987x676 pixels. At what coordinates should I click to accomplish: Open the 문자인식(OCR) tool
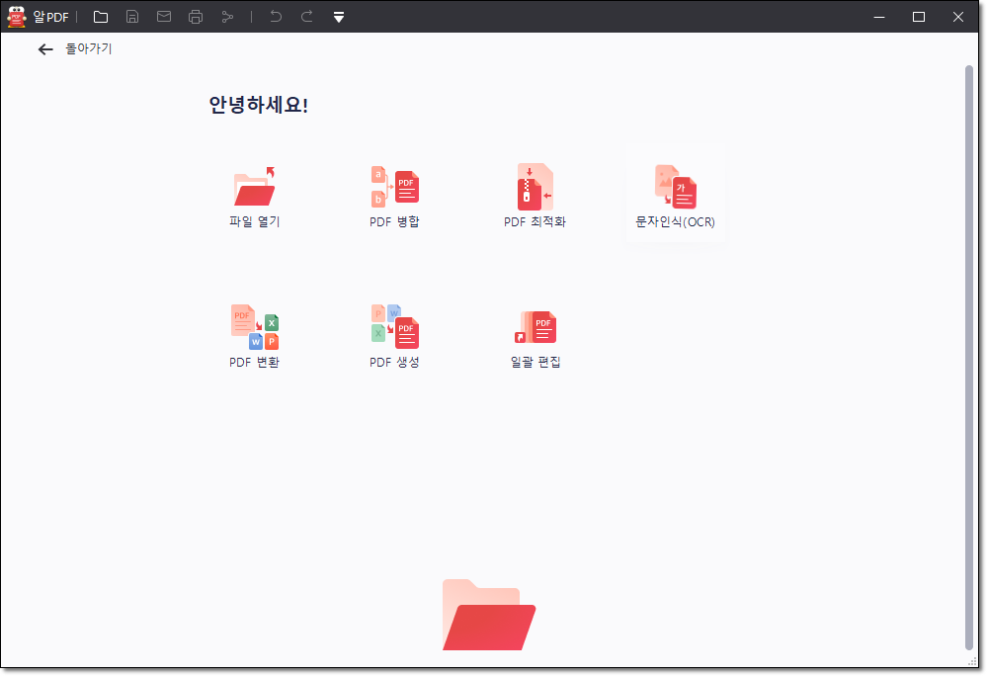coord(676,187)
